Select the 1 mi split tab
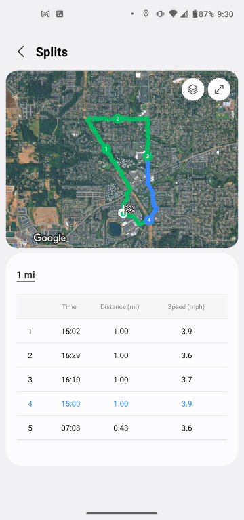Image resolution: width=244 pixels, height=520 pixels. click(x=26, y=275)
